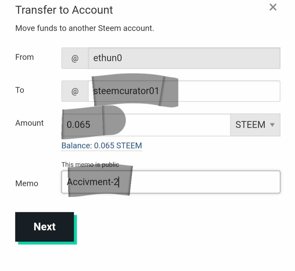Click the Next button

pos(45,227)
